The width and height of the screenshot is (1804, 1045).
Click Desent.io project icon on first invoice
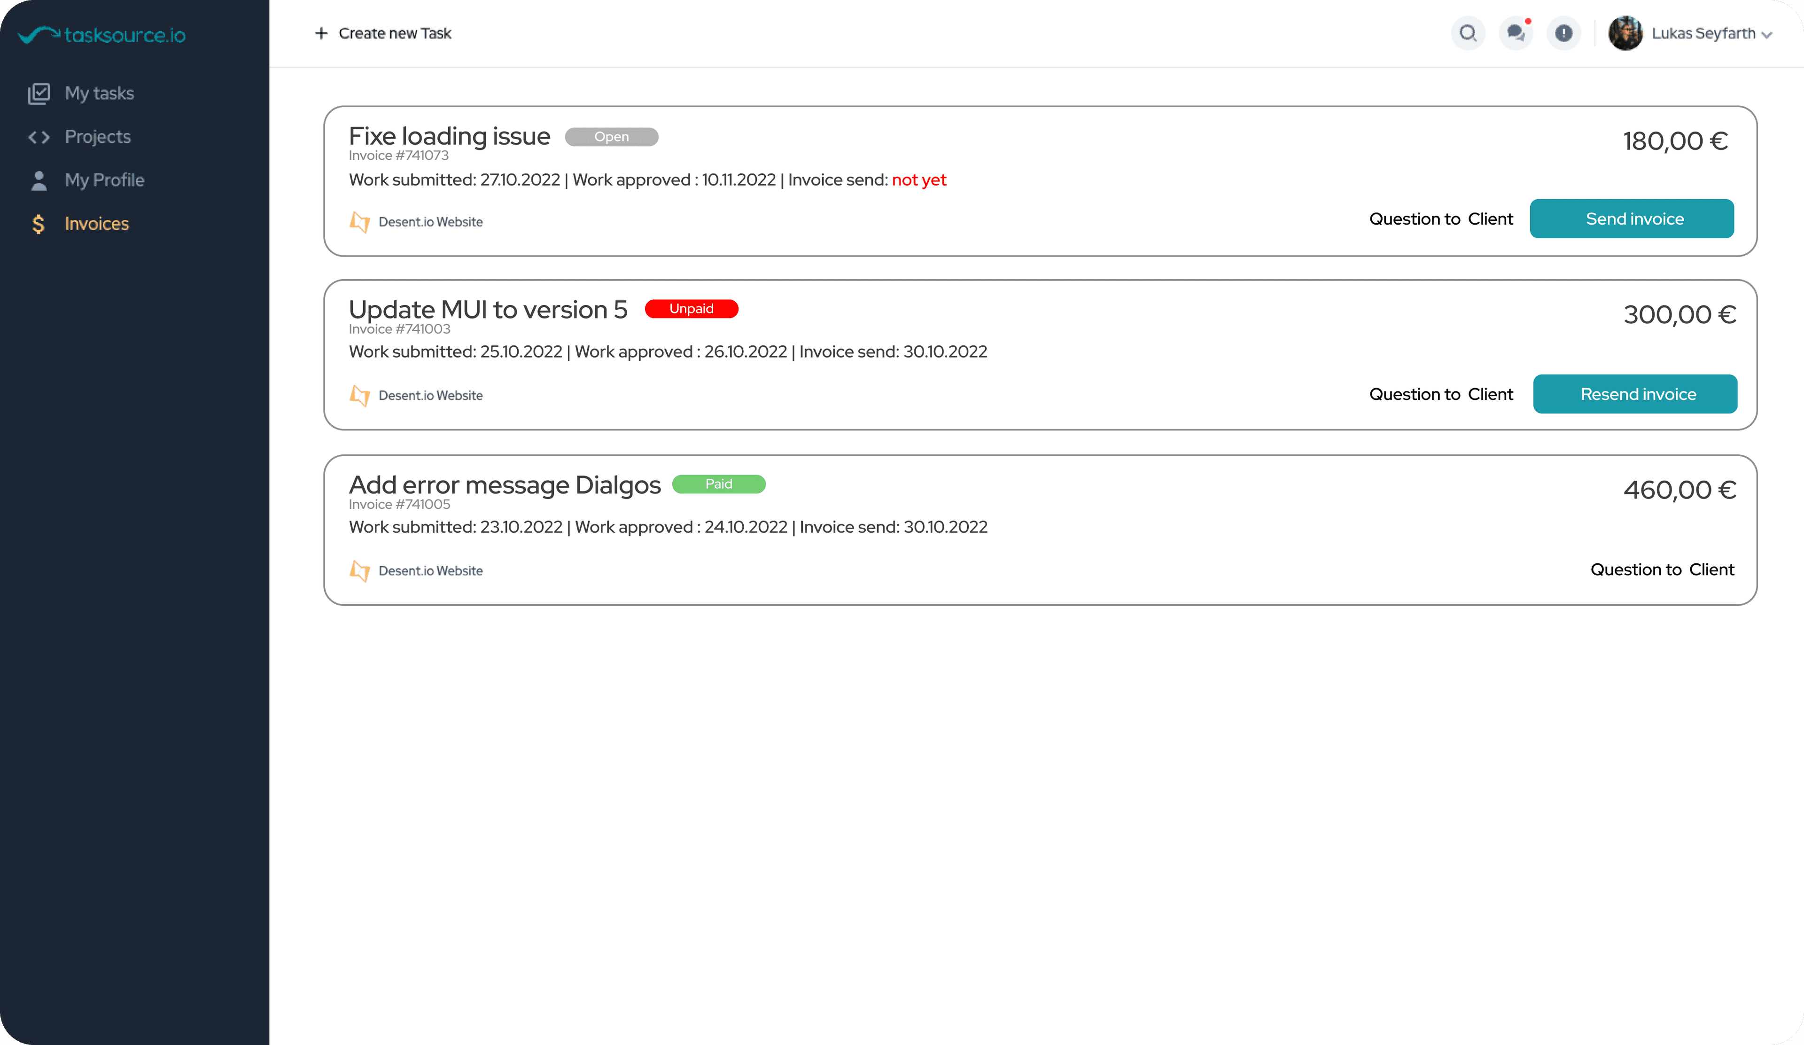(359, 222)
